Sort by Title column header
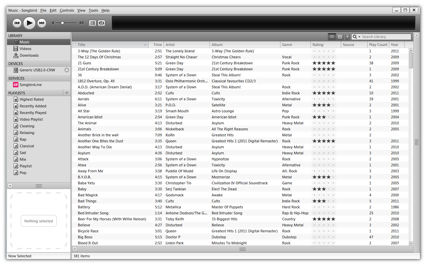Screen dimensions: 428x266 [x=110, y=45]
